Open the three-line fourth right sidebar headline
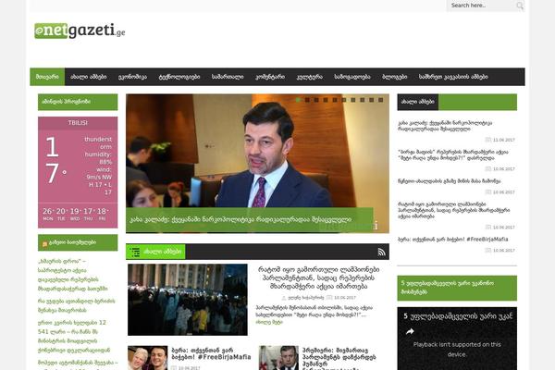555x370 pixels. point(454,210)
